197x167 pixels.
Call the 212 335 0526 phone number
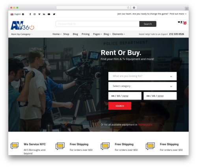177,34
